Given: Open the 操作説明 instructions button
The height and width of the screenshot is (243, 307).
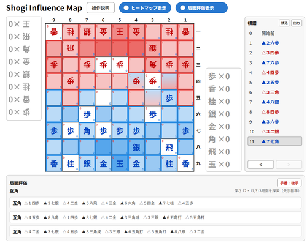Looking at the screenshot, I should click(101, 8).
